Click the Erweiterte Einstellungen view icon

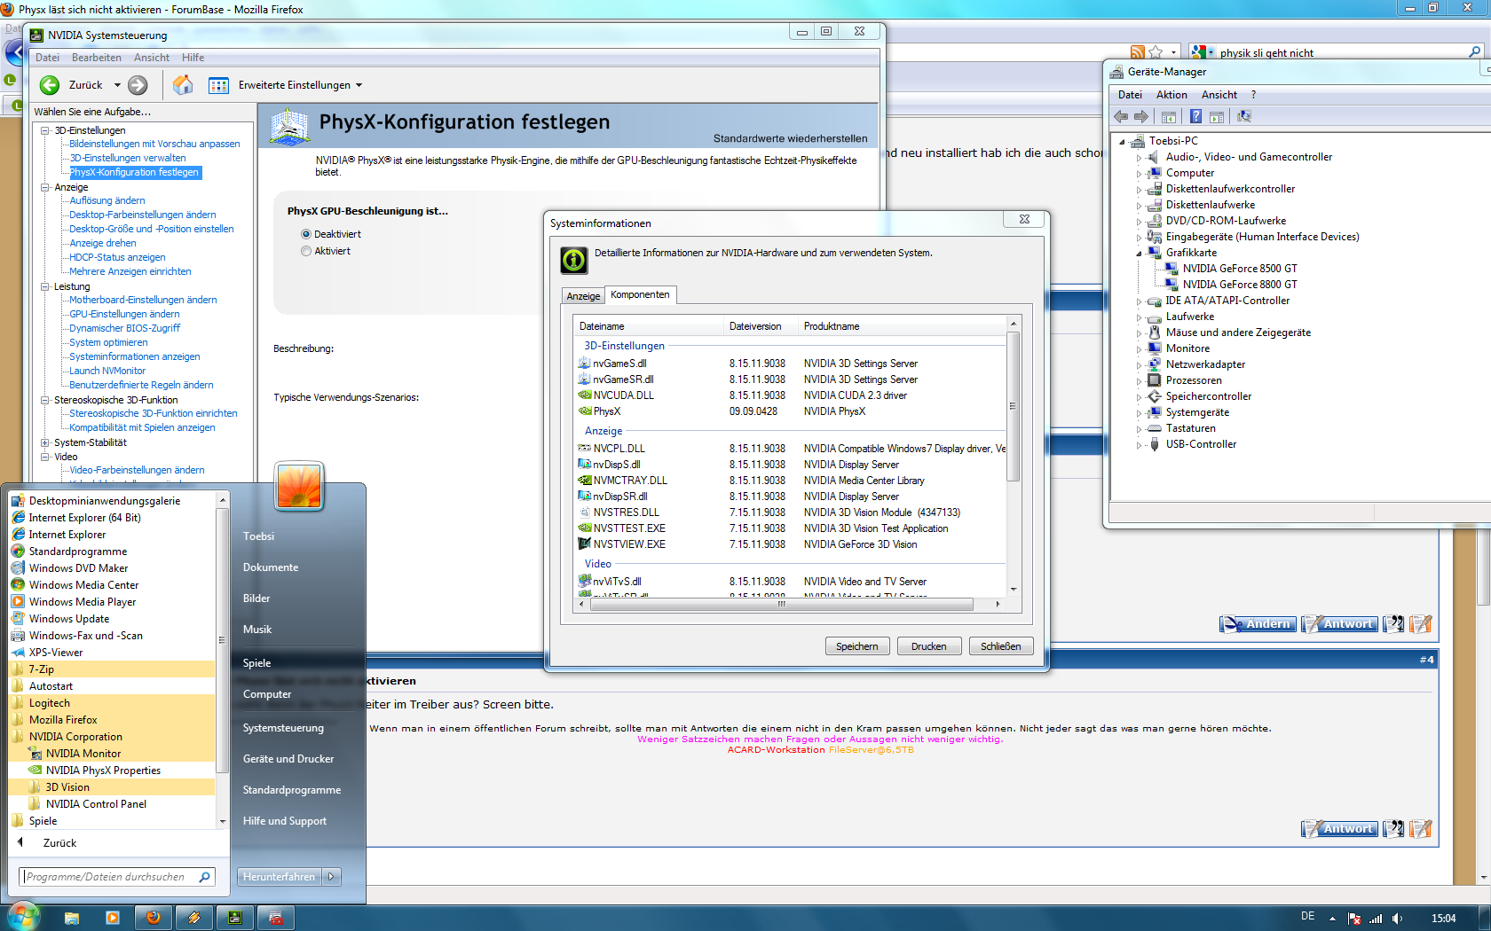click(x=218, y=85)
